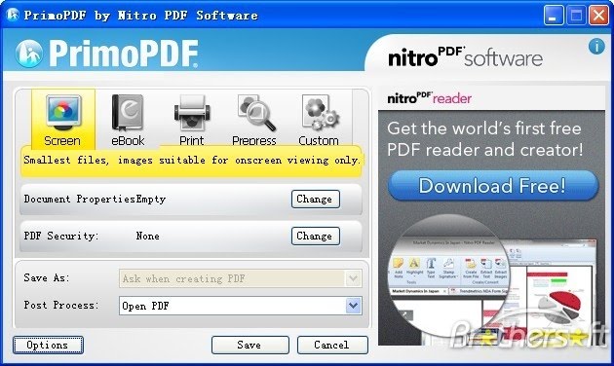Click the nitro PDF software logo
This screenshot has height=366, width=614.
[465, 57]
